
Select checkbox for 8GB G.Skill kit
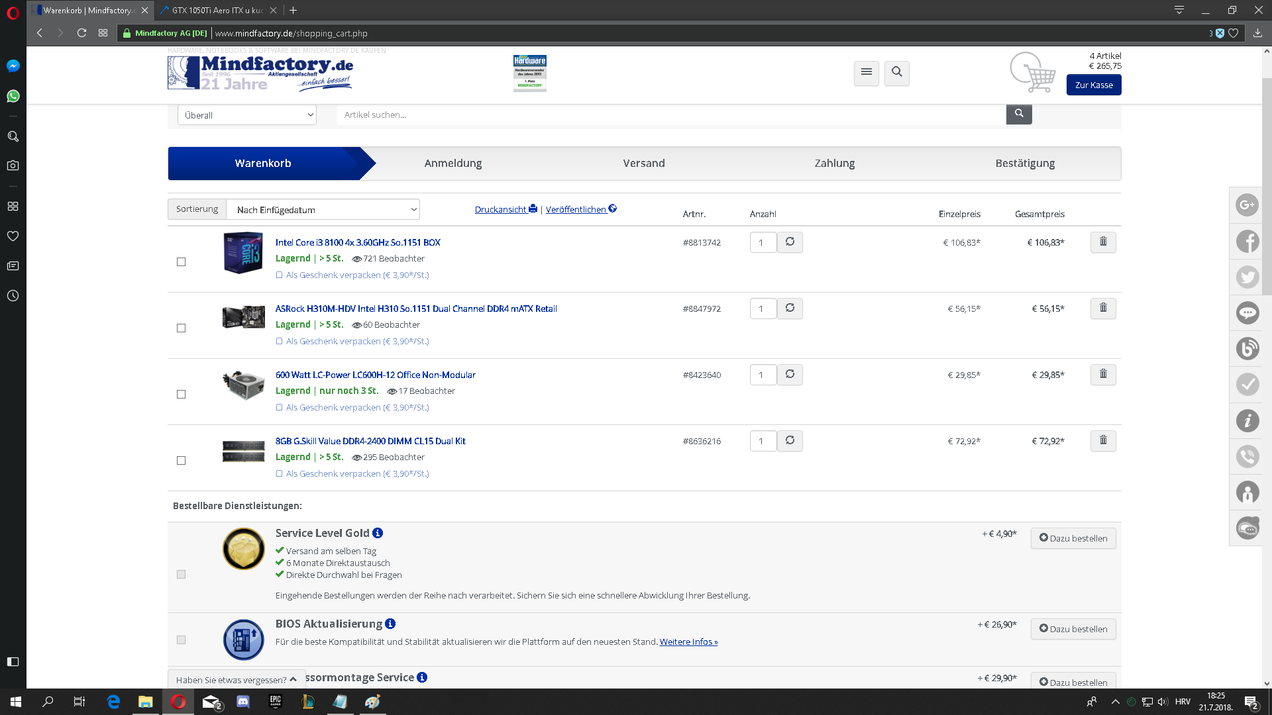pyautogui.click(x=181, y=461)
